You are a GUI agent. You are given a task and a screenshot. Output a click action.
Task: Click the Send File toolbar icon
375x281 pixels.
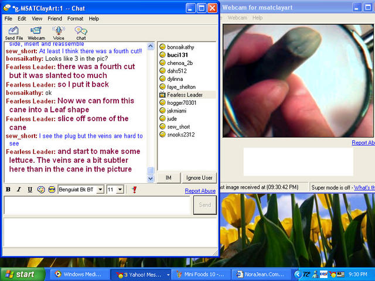14,33
